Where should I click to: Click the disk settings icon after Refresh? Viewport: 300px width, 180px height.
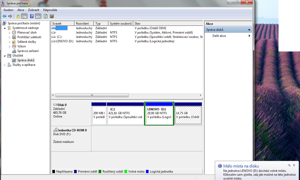[x=52, y=16]
